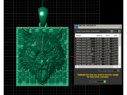Click the DWT column header
The image size is (127, 95).
pos(109,36)
